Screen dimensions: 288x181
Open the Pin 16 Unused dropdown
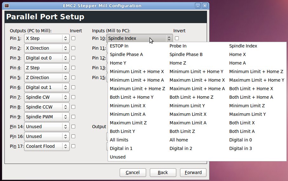[47, 136]
